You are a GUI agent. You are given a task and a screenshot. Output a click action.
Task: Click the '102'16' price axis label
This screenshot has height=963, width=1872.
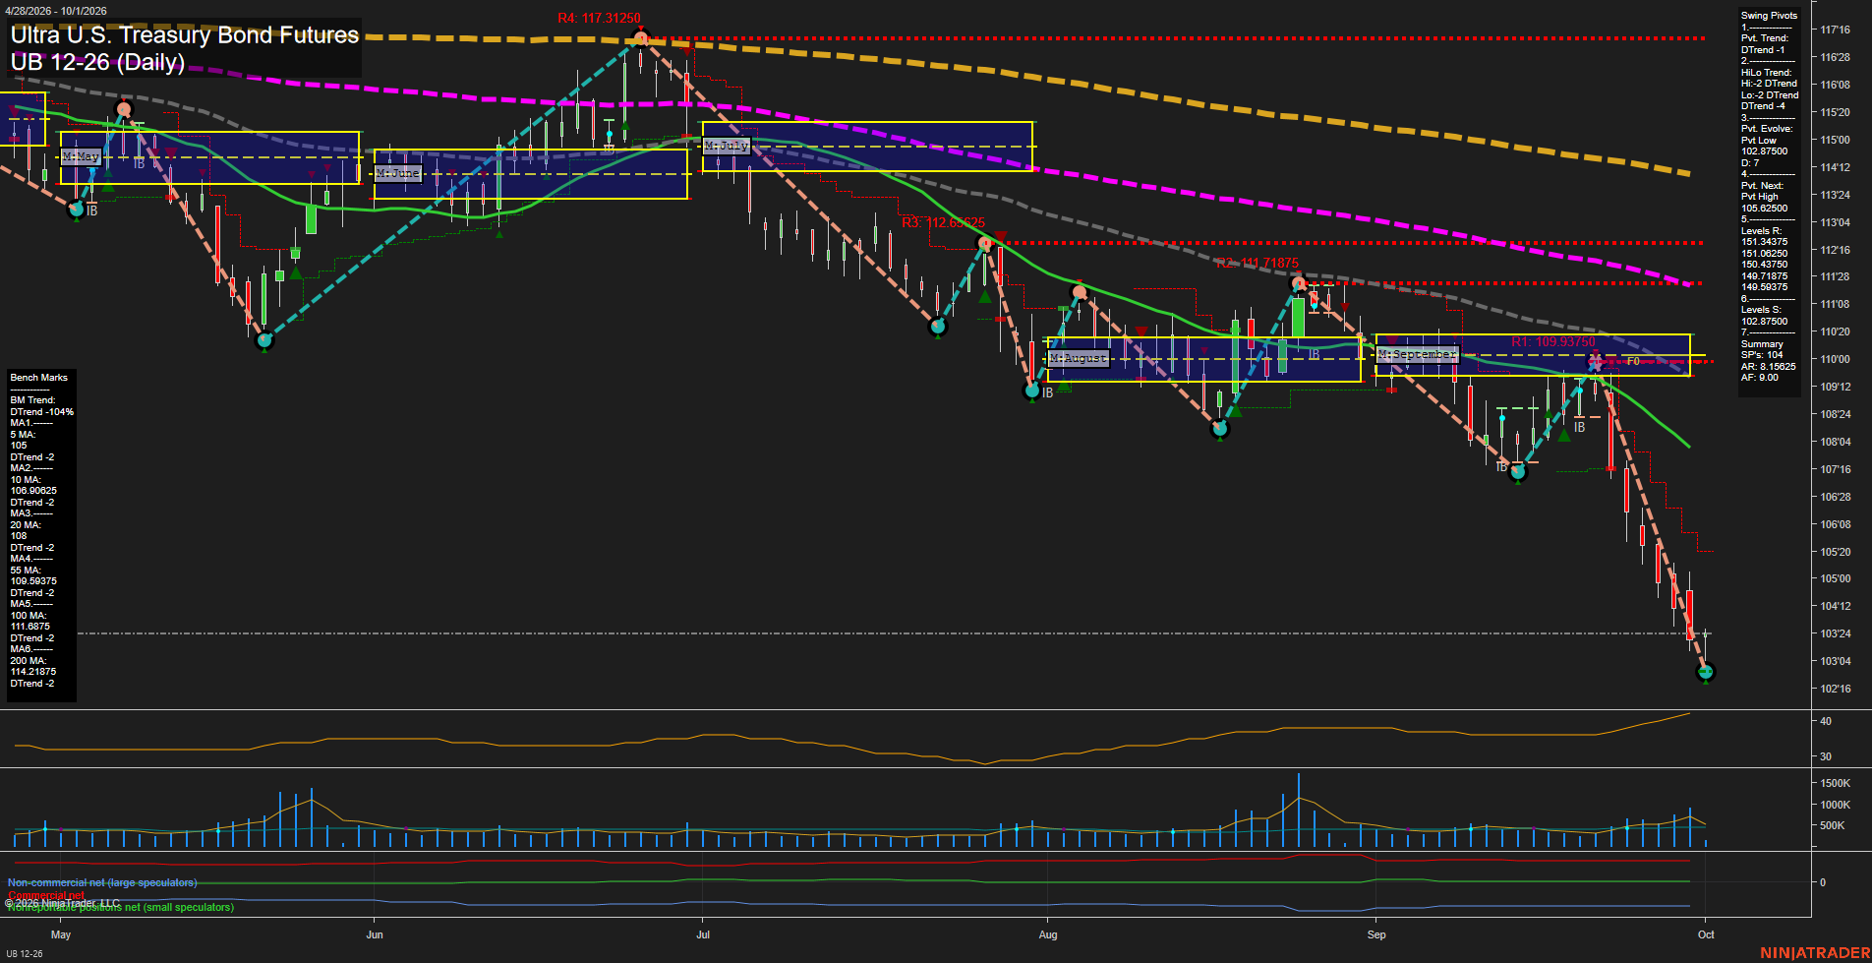click(1836, 689)
